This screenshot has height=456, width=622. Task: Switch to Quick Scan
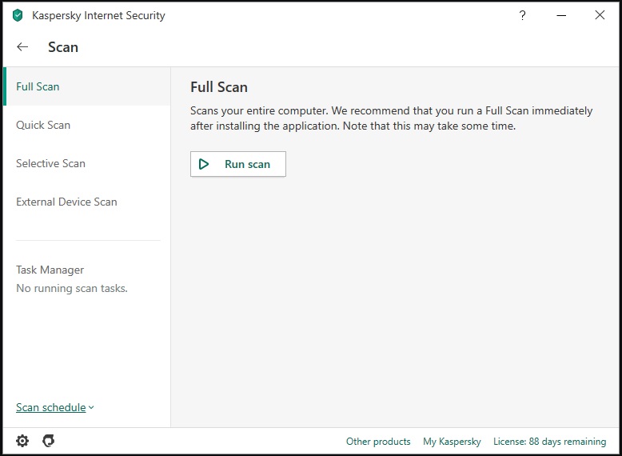(86, 125)
